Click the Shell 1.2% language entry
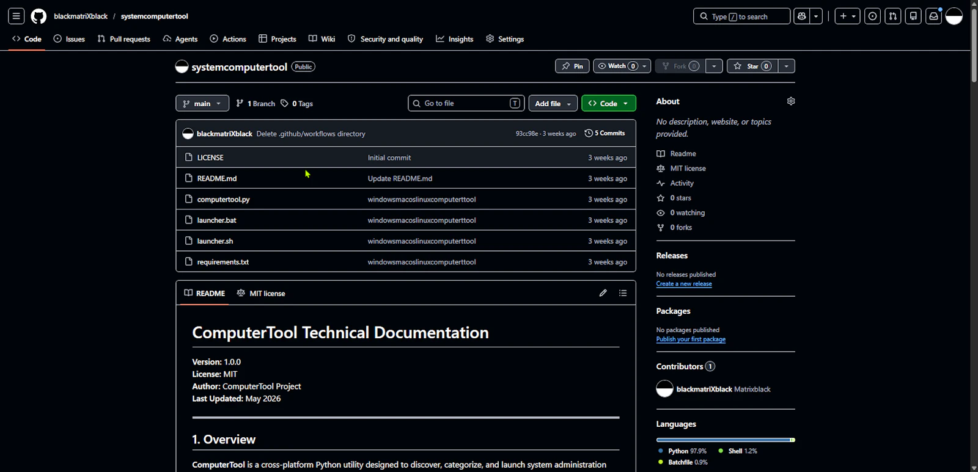Viewport: 978px width, 472px height. click(x=738, y=451)
